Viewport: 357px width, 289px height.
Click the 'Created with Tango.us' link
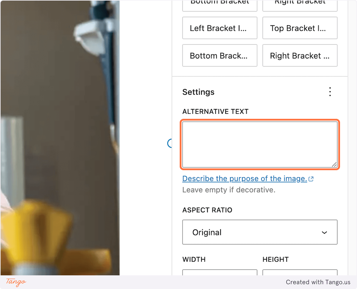click(318, 282)
